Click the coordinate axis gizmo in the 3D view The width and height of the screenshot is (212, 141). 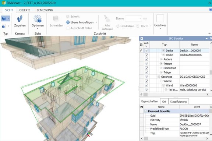click(89, 134)
